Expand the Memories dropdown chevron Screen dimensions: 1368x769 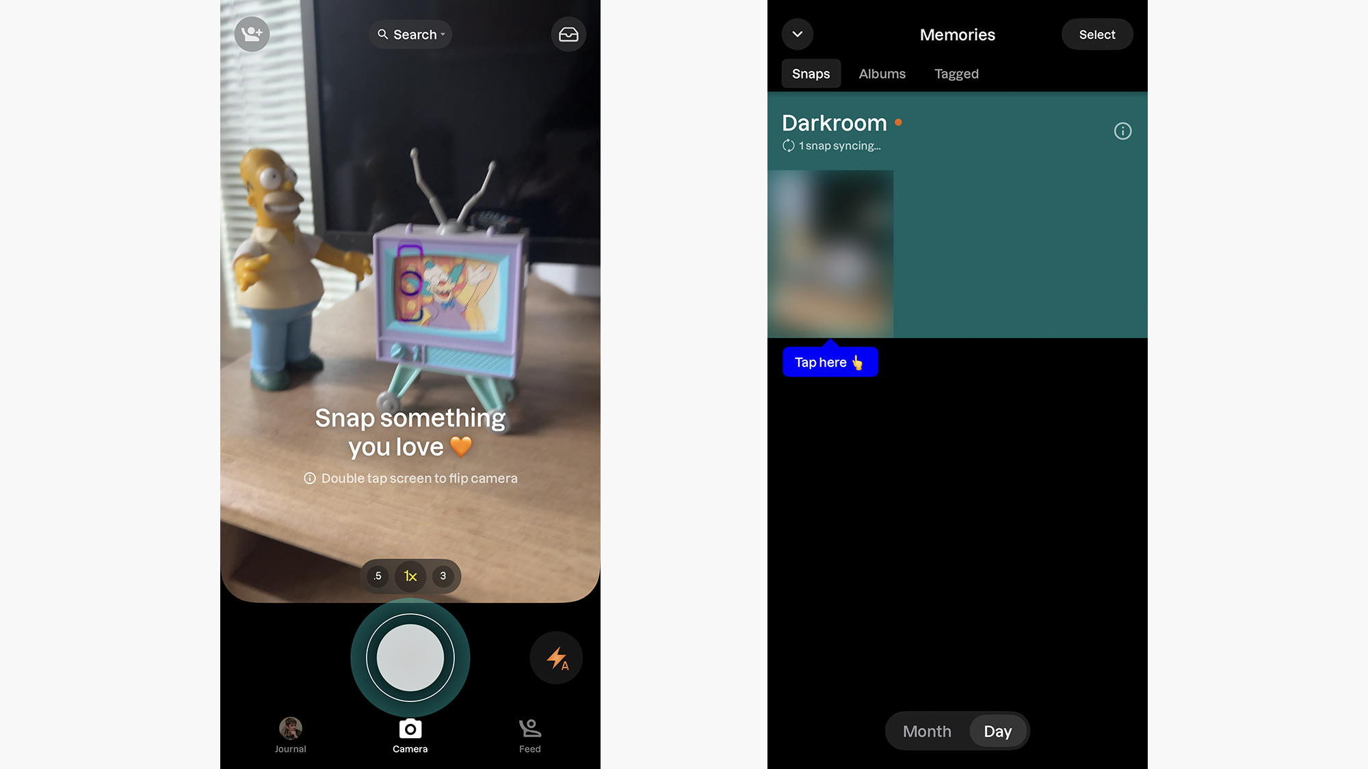pos(795,33)
